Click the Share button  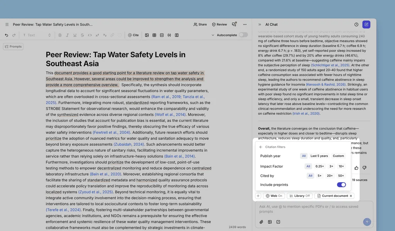[x=200, y=24]
